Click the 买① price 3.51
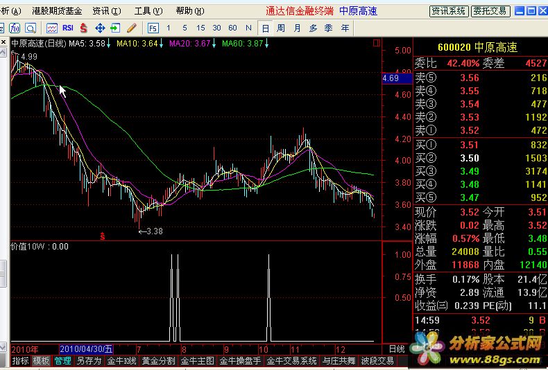 pos(470,145)
